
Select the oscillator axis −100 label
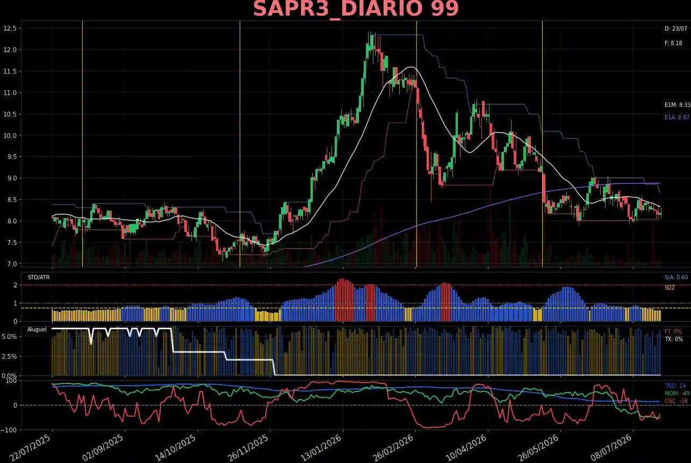pos(9,430)
